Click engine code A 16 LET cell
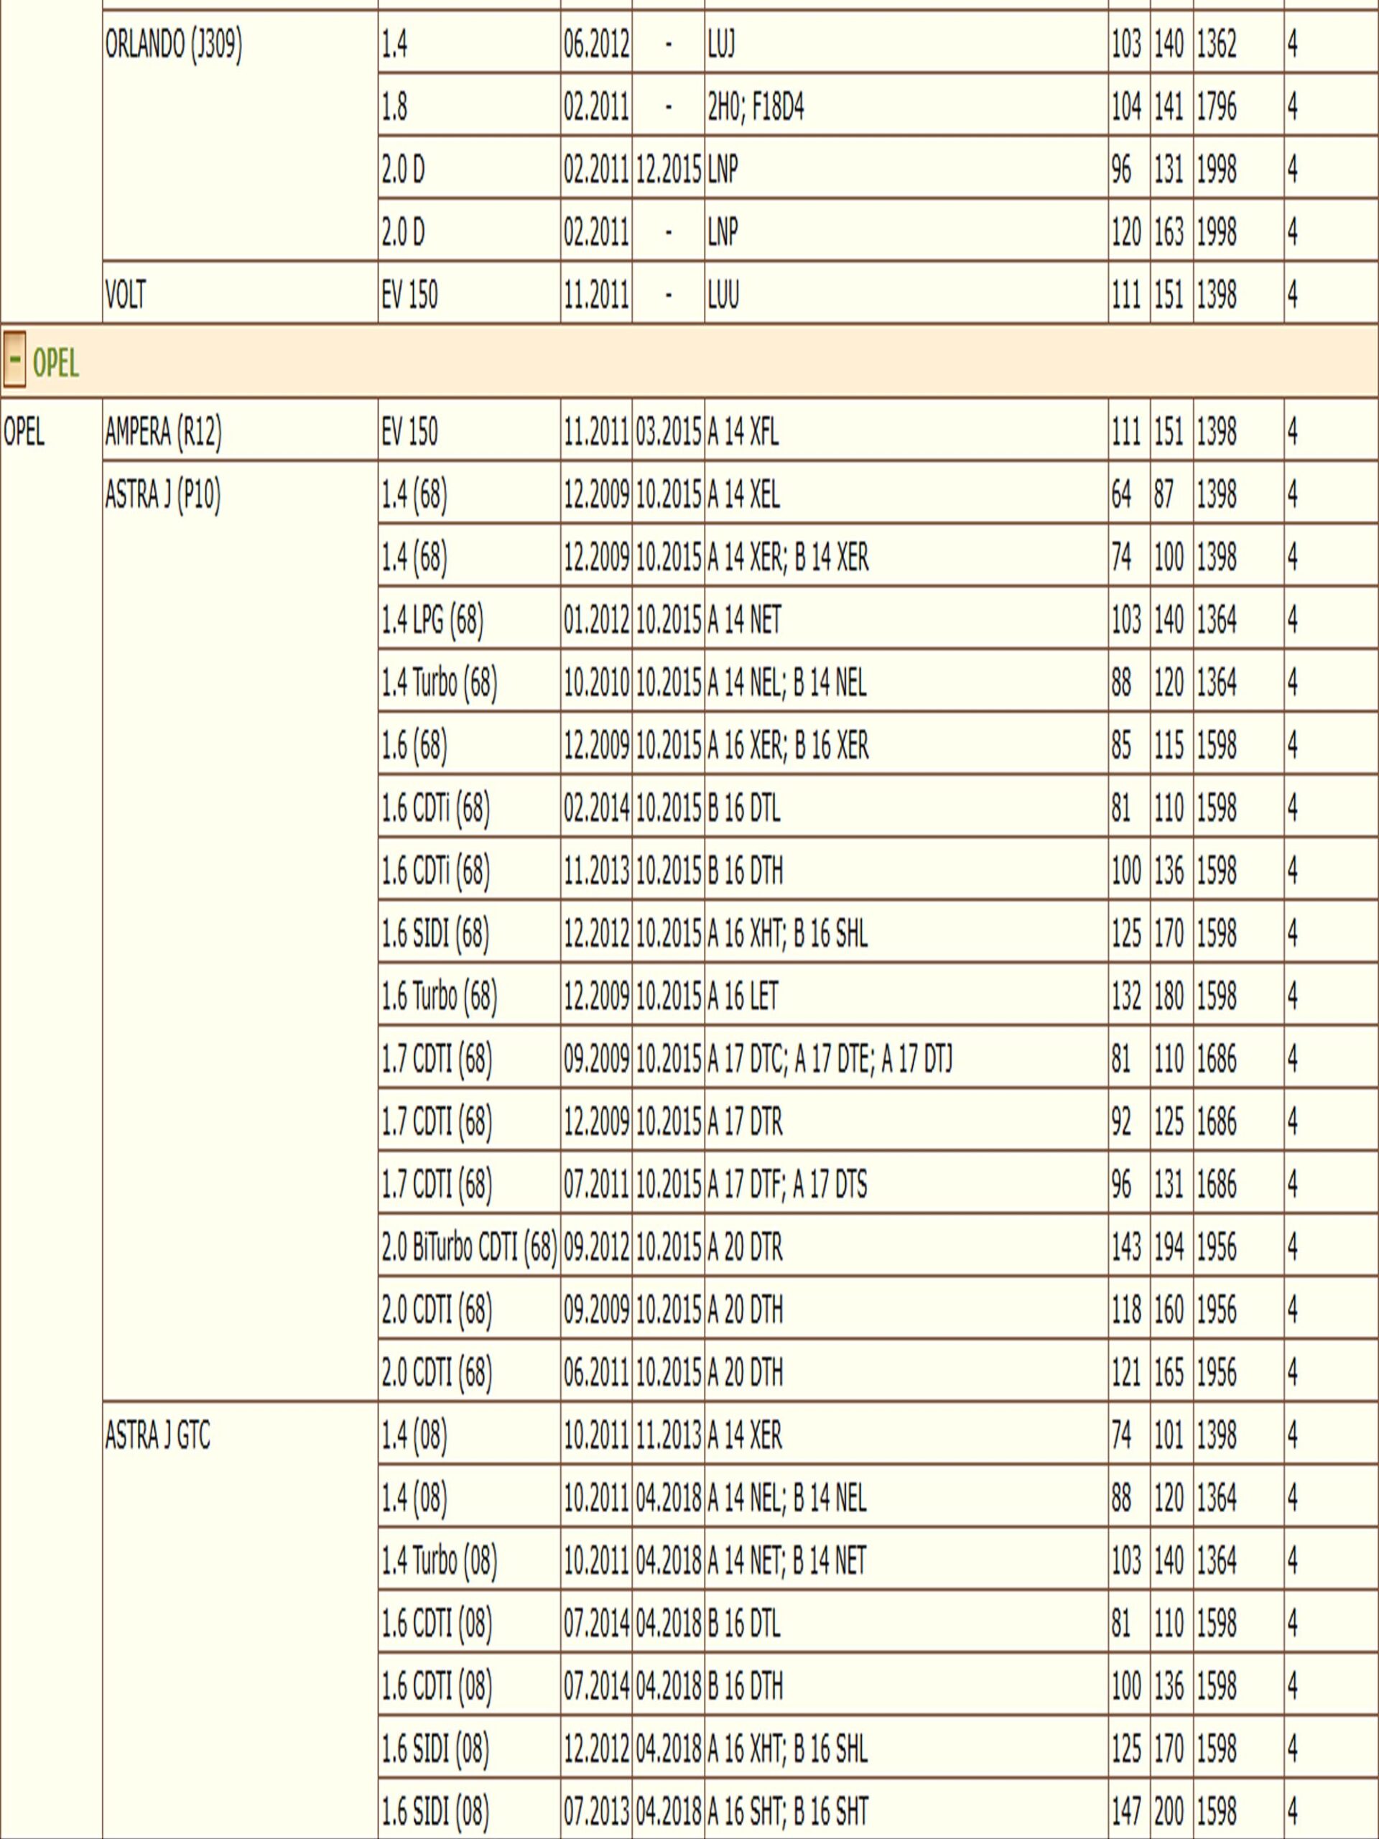The width and height of the screenshot is (1379, 1839). click(743, 996)
